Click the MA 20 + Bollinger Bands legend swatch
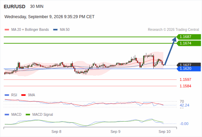The width and height of the screenshot is (202, 137). (7, 30)
